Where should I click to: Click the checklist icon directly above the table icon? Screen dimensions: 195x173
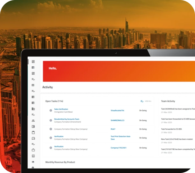click(x=33, y=79)
